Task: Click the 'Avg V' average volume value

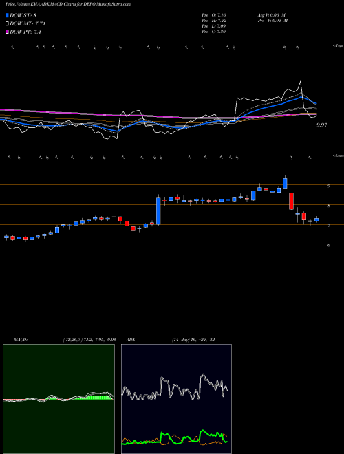Action: pos(272,15)
